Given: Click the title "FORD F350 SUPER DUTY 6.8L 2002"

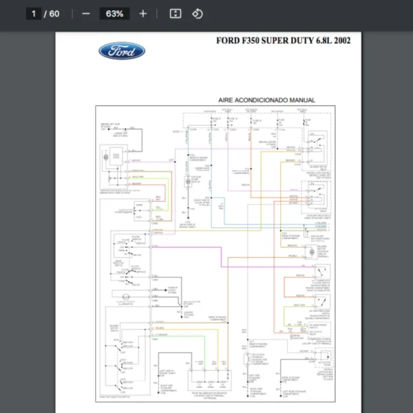Looking at the screenshot, I should coord(284,41).
